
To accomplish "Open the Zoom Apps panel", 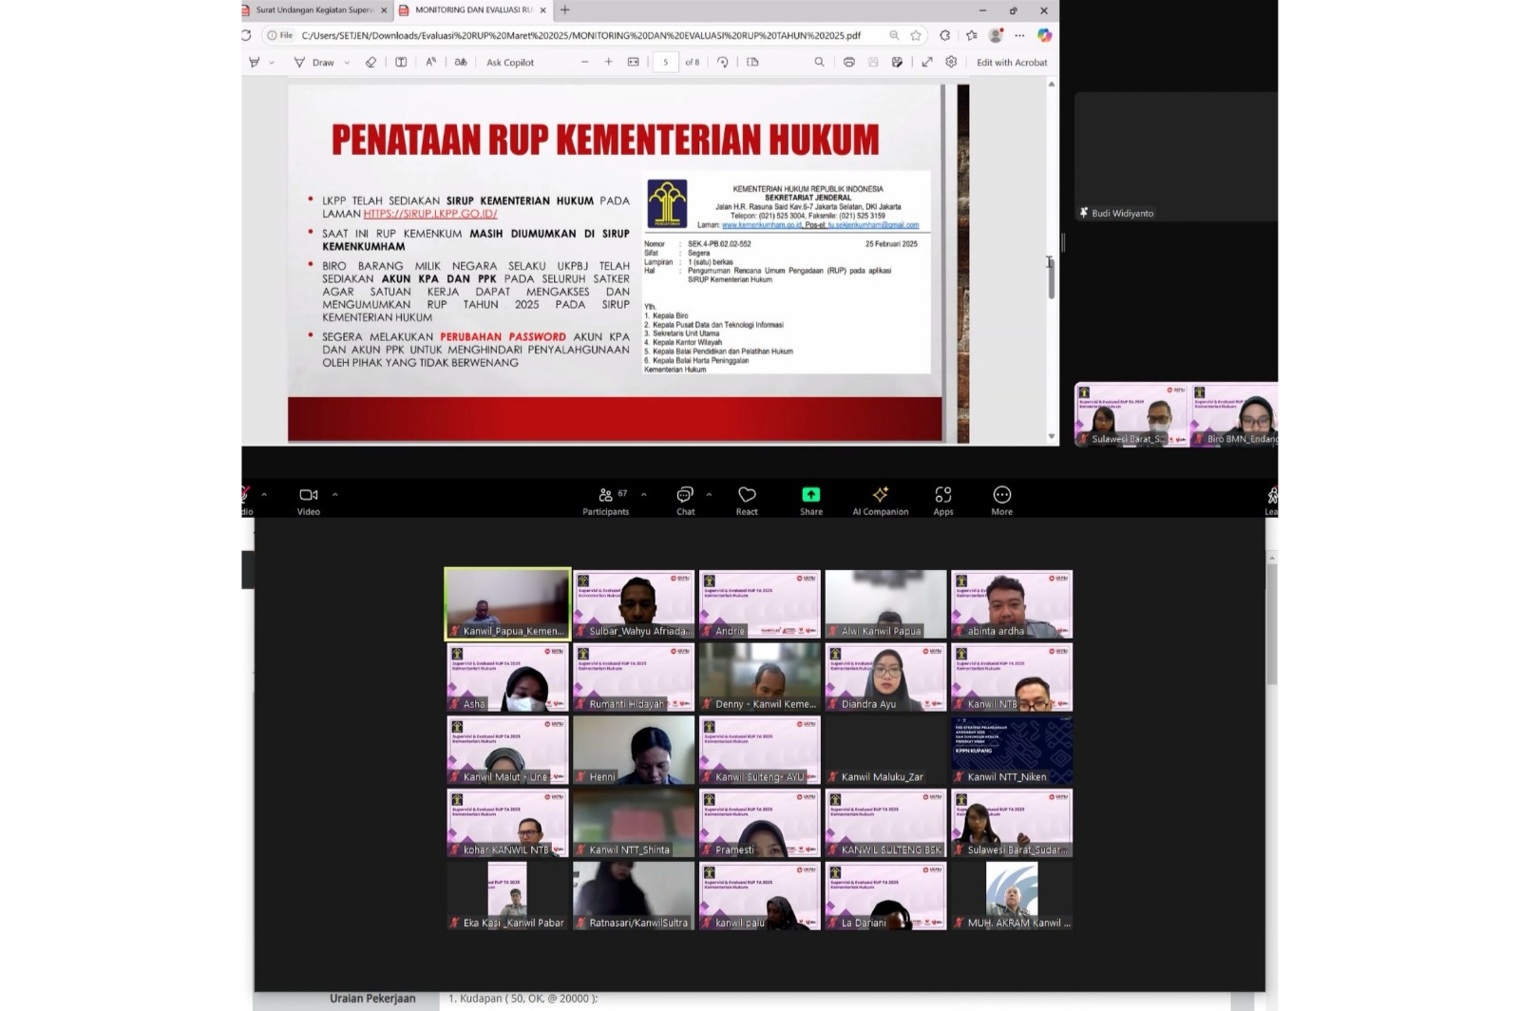I will click(942, 495).
